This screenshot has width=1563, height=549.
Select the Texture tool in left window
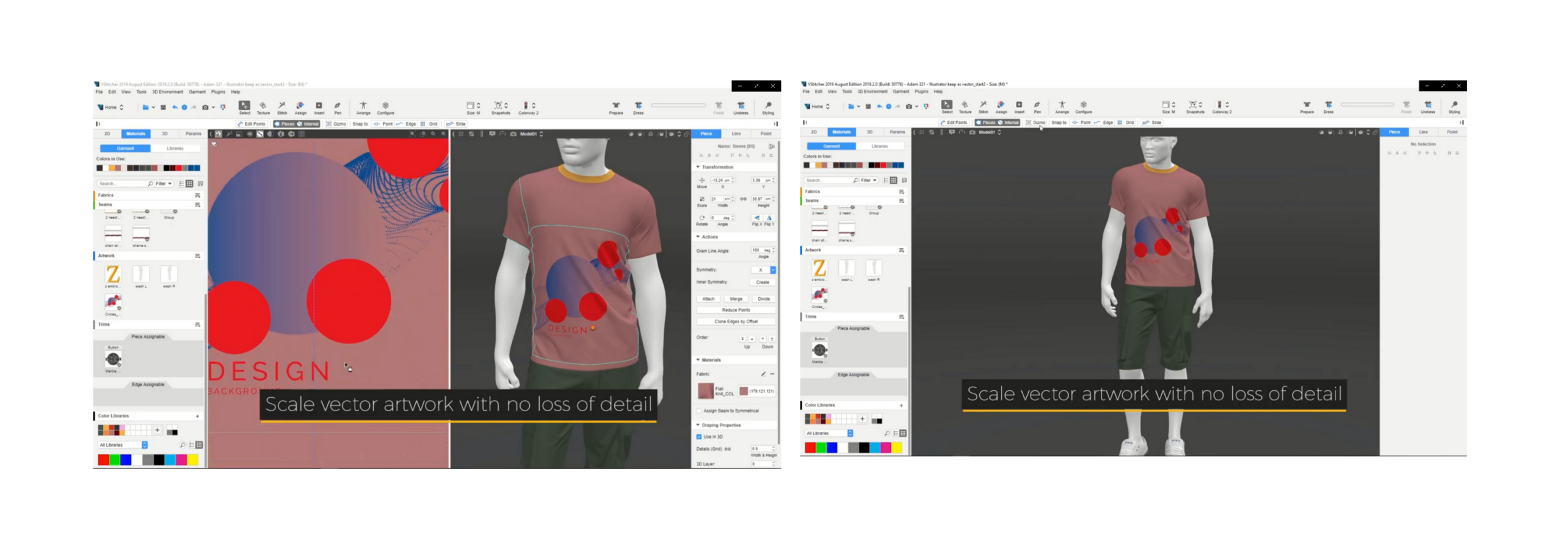[263, 107]
